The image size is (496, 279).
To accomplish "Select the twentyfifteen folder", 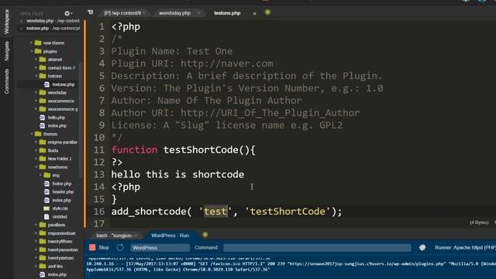I will point(60,241).
